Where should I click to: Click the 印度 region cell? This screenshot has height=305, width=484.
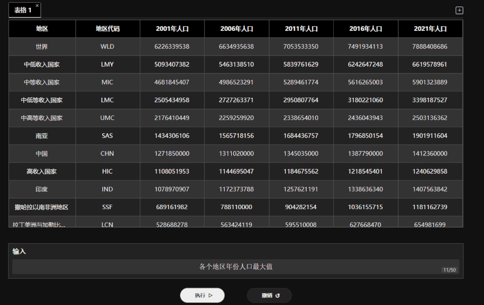(42, 189)
